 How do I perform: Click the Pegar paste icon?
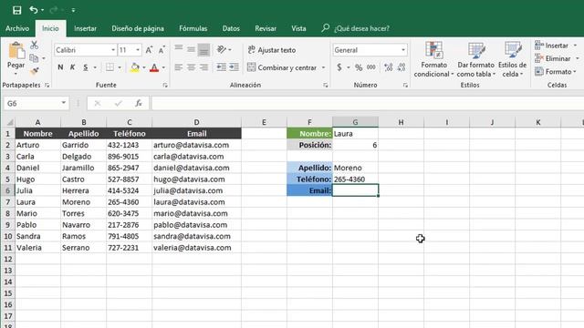[x=16, y=51]
